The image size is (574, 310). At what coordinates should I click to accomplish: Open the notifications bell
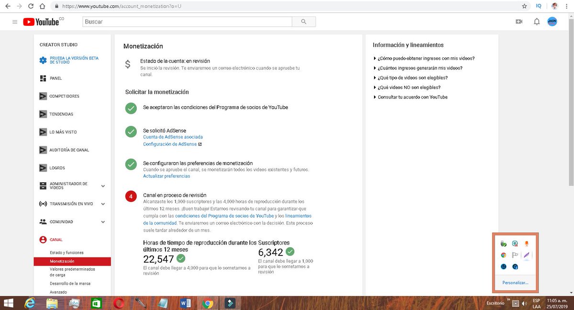point(537,22)
